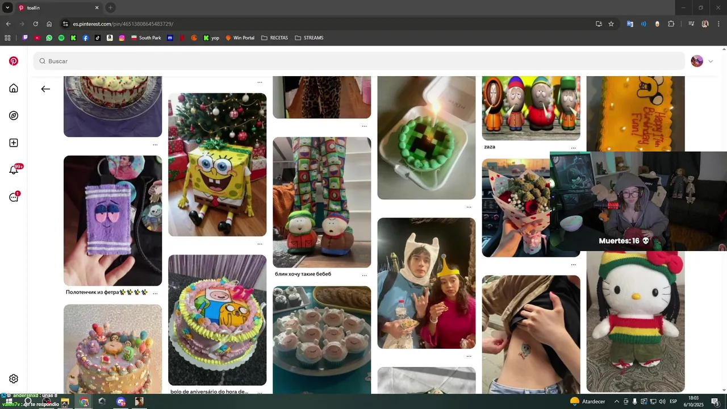Open TikTok bookmark icon

click(98, 38)
